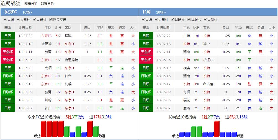The height and width of the screenshot is (140, 278).
Task: Click 日职 badge on 东京FC's 18-05-20 row
Action: 8,68
